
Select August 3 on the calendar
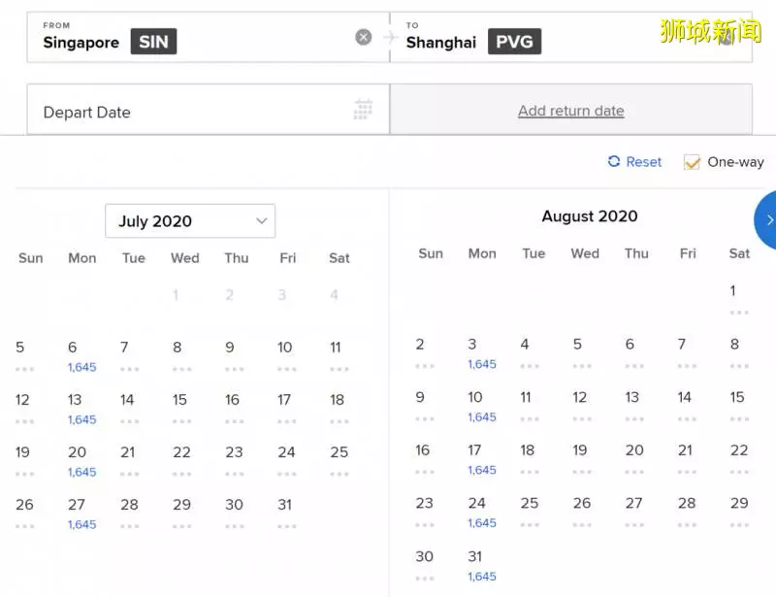tap(481, 353)
